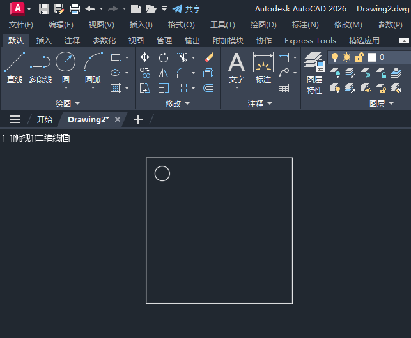Click the Offset tool icon
This screenshot has width=411, height=338.
coord(208,88)
